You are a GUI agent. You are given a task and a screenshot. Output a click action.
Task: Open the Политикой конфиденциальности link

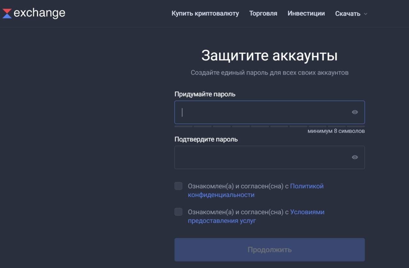256,190
